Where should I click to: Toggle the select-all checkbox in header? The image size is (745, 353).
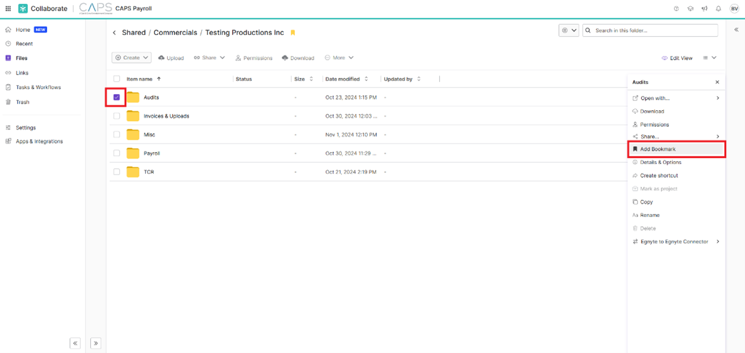[x=117, y=79]
